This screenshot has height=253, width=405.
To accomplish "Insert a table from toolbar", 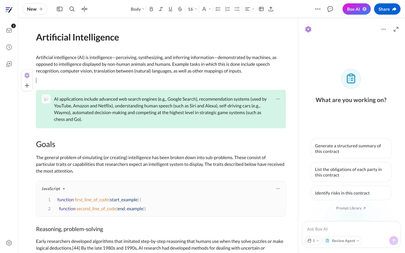I will click(x=261, y=9).
